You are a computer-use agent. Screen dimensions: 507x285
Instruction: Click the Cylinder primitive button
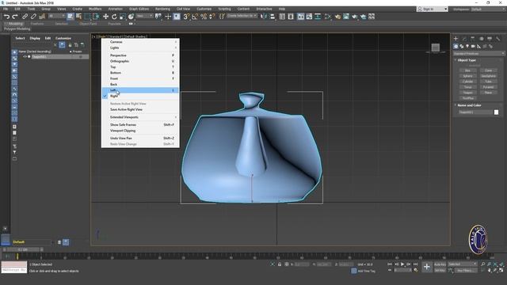point(467,82)
